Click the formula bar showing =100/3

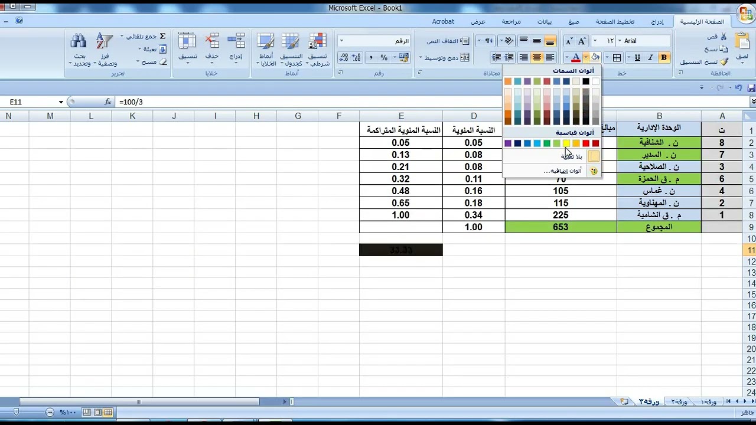tap(431, 102)
